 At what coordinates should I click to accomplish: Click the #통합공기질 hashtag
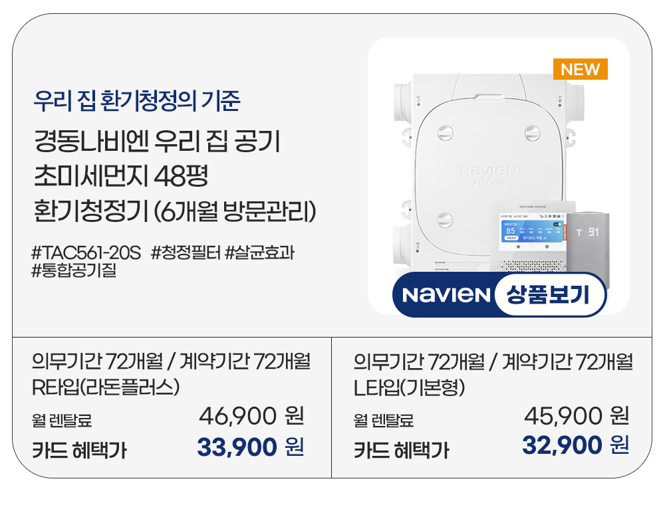click(x=74, y=270)
